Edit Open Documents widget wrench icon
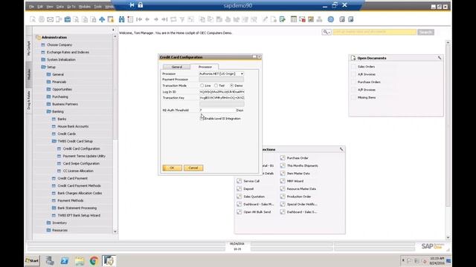 coord(440,58)
